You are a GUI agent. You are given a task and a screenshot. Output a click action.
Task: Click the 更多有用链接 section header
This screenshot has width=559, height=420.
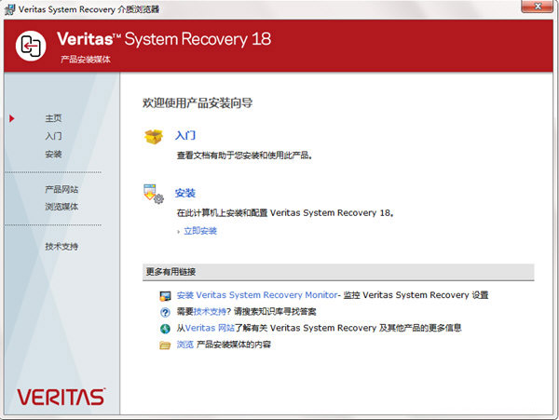[x=338, y=272]
